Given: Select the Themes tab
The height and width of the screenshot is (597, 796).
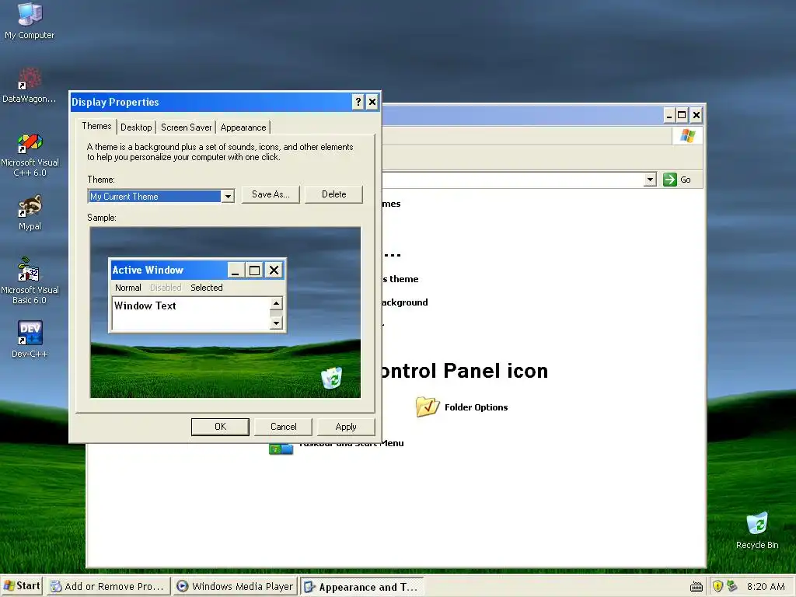Looking at the screenshot, I should point(96,126).
